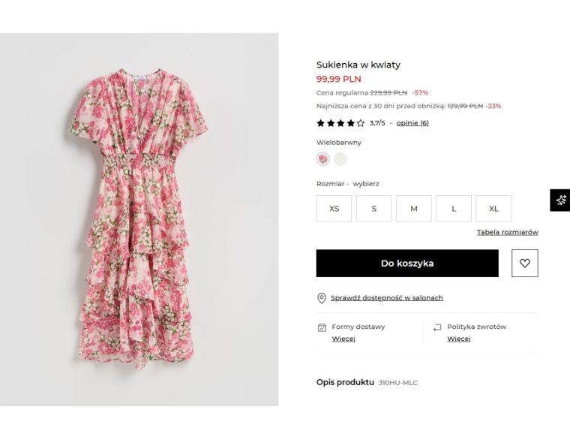
Task: Select size M
Action: [413, 209]
